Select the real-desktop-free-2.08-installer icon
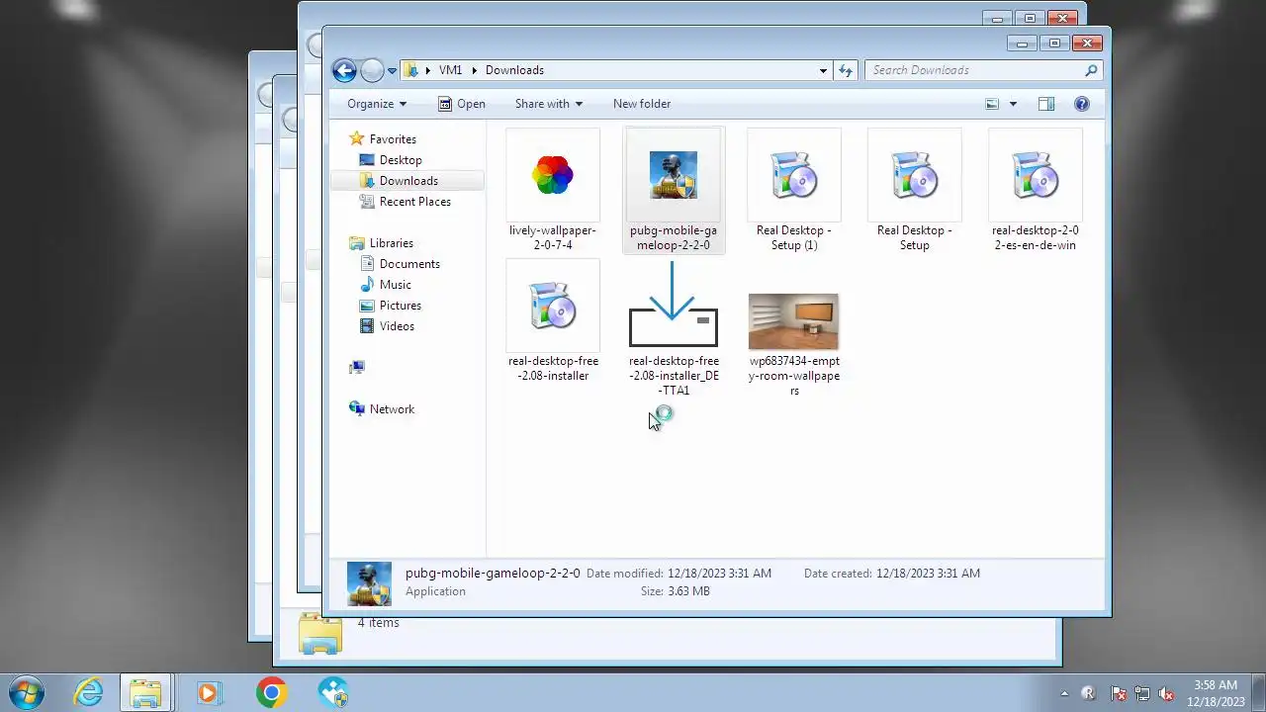Screen dimensions: 1266x712 point(553,307)
